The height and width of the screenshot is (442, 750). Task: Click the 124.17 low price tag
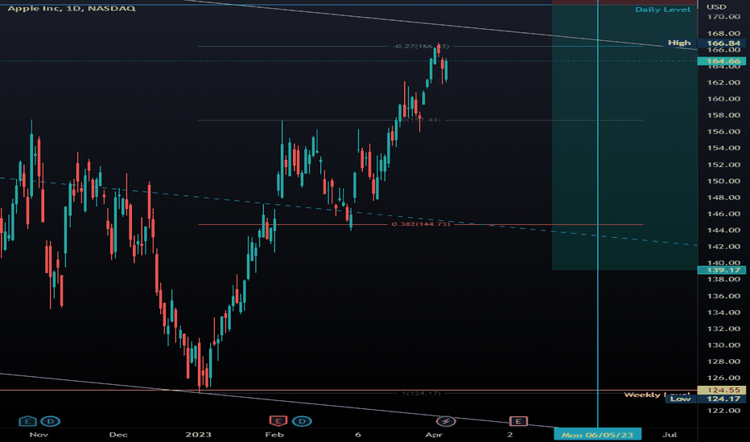point(723,399)
